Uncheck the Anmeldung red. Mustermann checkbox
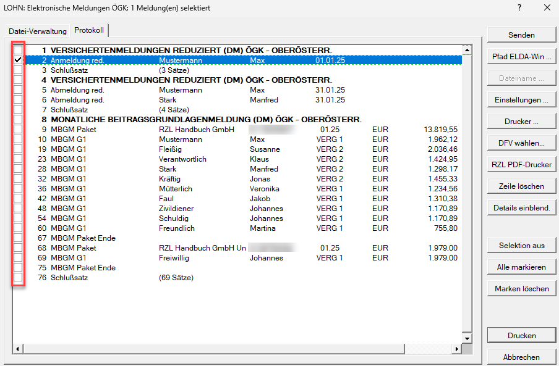559x366 pixels. [19, 60]
